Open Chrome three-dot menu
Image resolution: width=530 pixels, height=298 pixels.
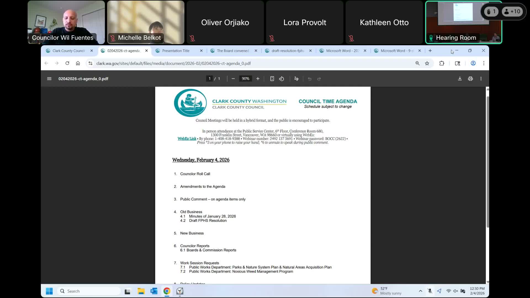pos(484,63)
